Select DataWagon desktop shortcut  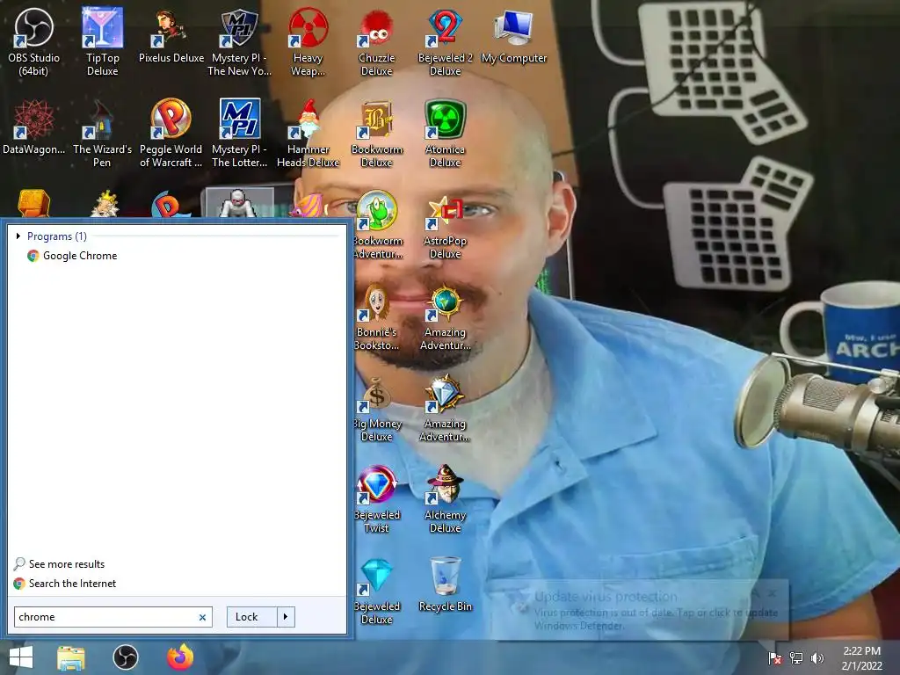pyautogui.click(x=33, y=127)
